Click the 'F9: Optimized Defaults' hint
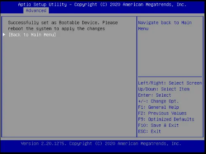The width and height of the screenshot is (206, 154). tap(166, 119)
